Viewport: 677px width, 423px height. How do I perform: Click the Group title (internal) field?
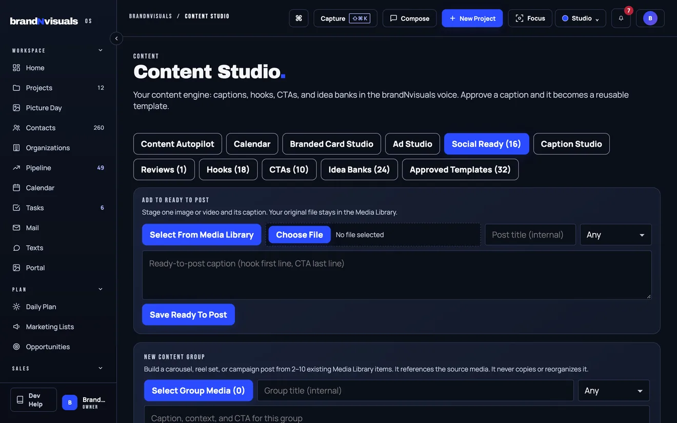[415, 391]
